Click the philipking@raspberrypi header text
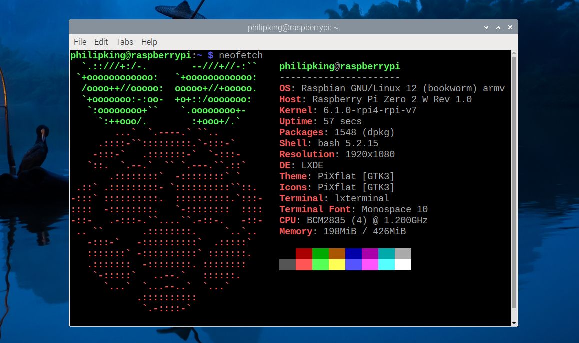Screen dimensions: 579x343 tap(339, 66)
